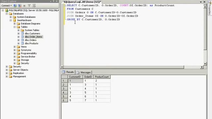Select dbo.Orders table icon

22,40
